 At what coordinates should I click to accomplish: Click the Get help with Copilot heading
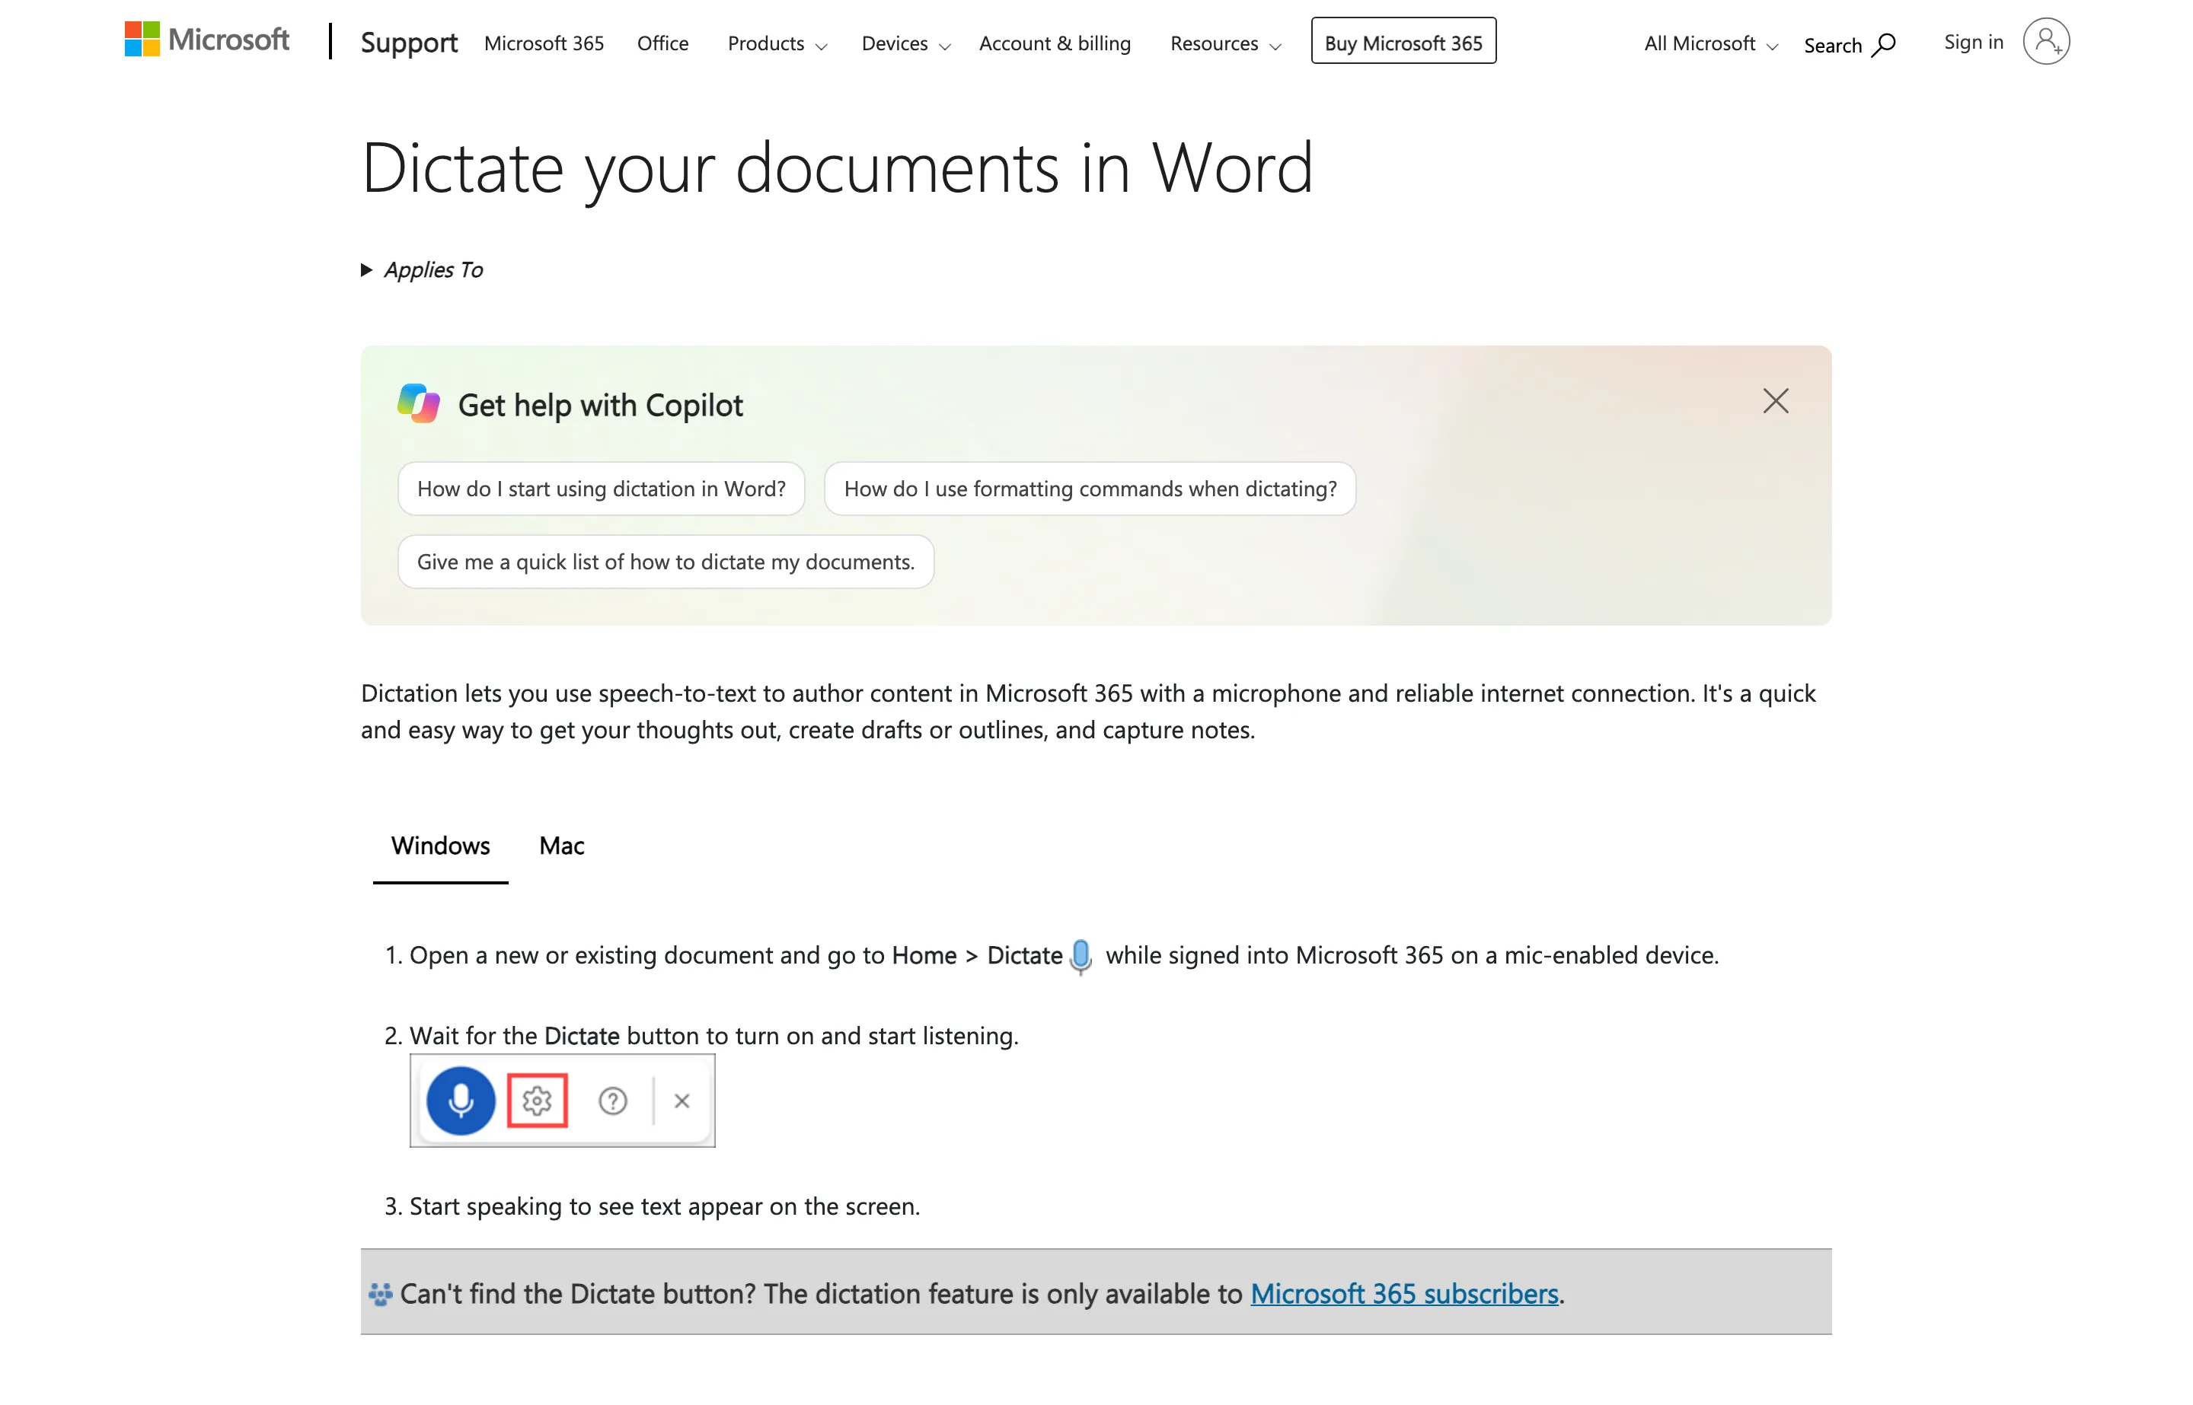[x=601, y=405]
